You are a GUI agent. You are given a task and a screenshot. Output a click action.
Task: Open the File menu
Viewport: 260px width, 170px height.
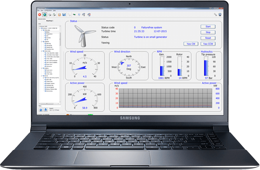[x=38, y=11]
